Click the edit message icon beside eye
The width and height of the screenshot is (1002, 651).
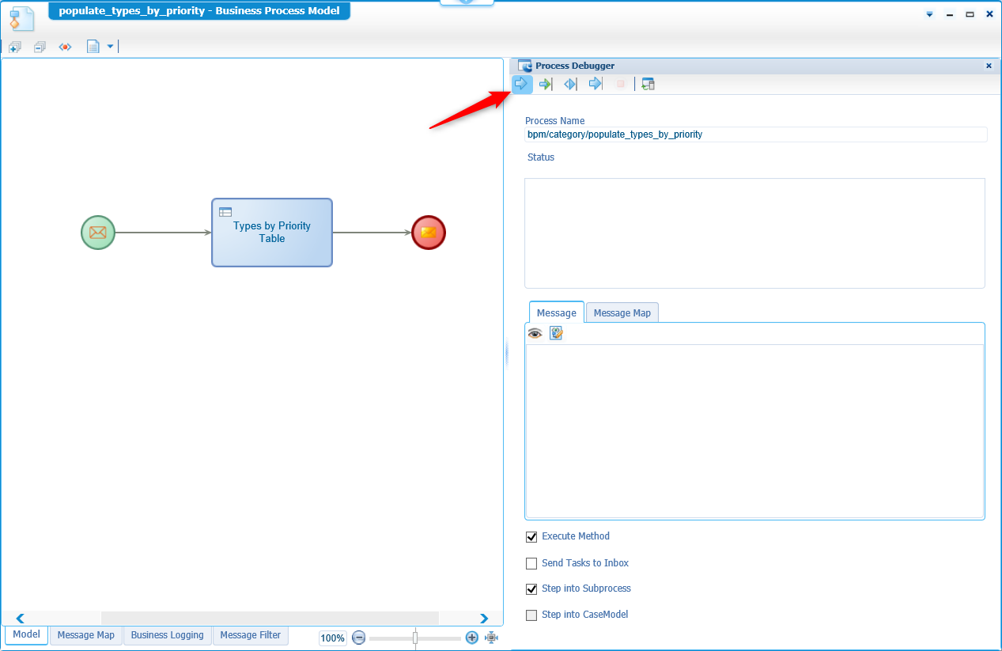click(x=556, y=334)
